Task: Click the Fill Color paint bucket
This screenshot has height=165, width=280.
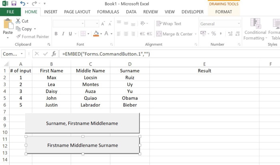Action: coord(96,34)
